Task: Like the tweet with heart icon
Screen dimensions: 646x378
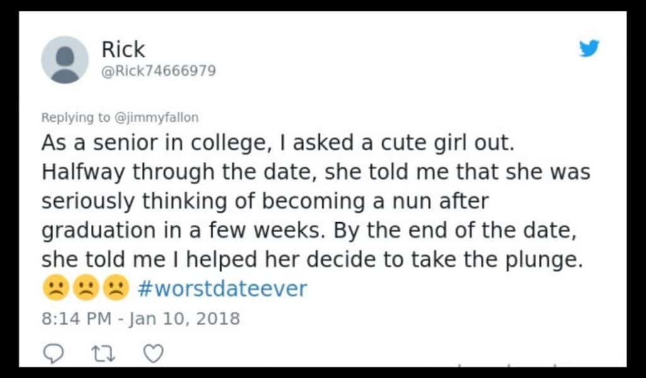Action: [x=153, y=353]
